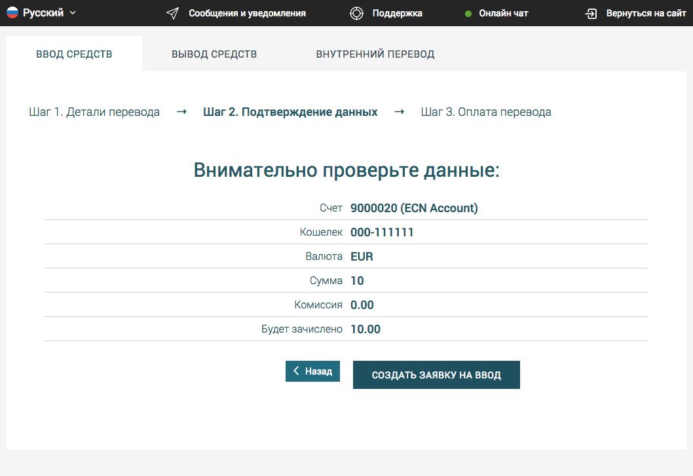693x476 pixels.
Task: Click Вернуться на сайт link
Action: point(646,13)
